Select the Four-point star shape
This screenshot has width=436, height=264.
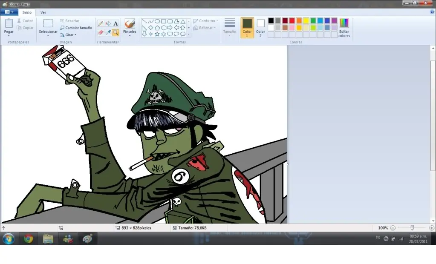pyautogui.click(x=151, y=34)
